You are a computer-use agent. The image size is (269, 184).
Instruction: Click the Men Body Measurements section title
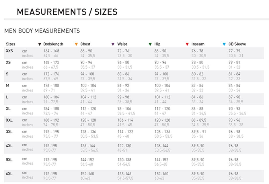[42, 31]
